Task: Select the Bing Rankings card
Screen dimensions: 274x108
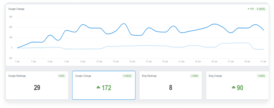Action: pos(170,85)
